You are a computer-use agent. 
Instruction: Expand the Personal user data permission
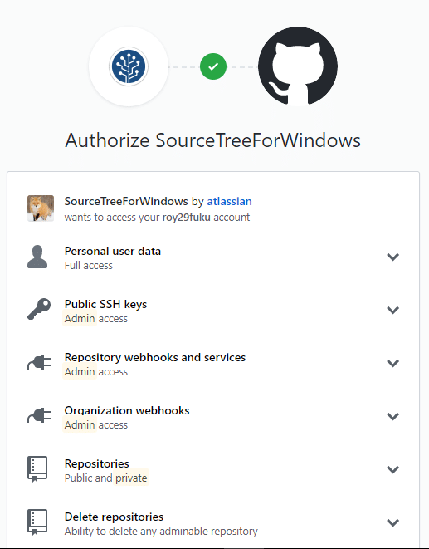(393, 257)
